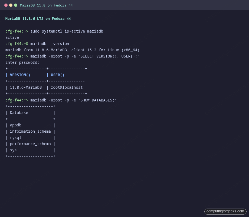Select heading 'MariaDB 11.8.6 LTS on Fedora 44'
249x217 pixels.
[38, 19]
